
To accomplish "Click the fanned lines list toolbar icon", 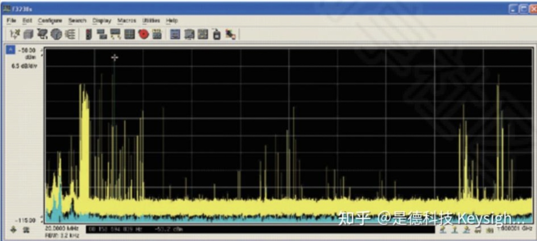I will click(70, 34).
